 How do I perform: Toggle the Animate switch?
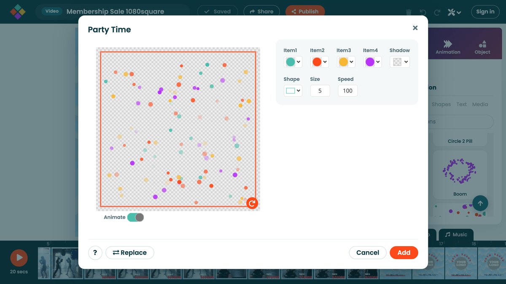pyautogui.click(x=135, y=217)
